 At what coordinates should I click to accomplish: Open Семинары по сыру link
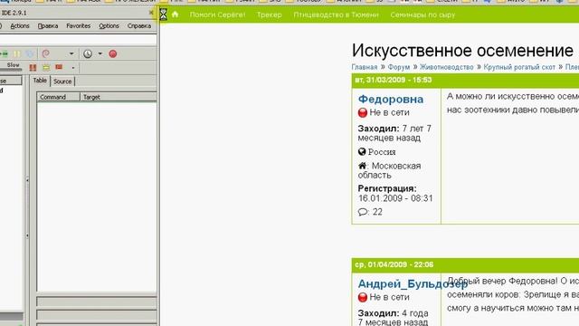point(422,14)
